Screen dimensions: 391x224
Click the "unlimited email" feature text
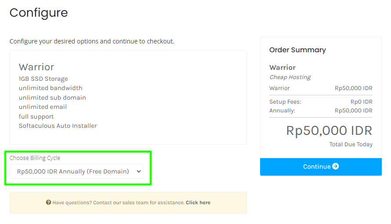point(43,107)
